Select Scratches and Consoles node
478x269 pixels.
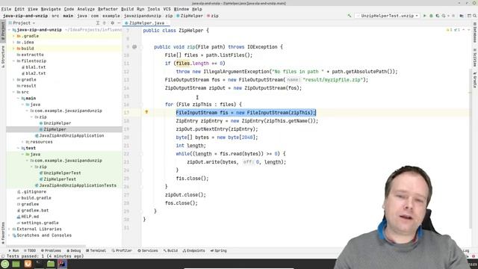click(x=42, y=235)
